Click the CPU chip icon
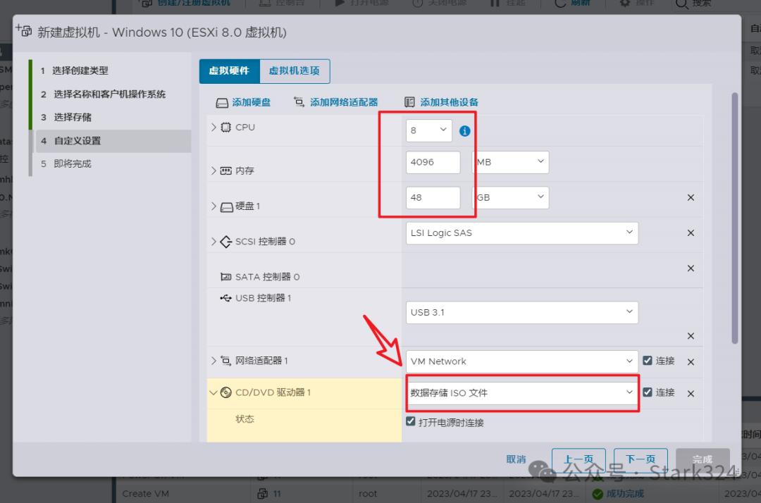 [225, 128]
